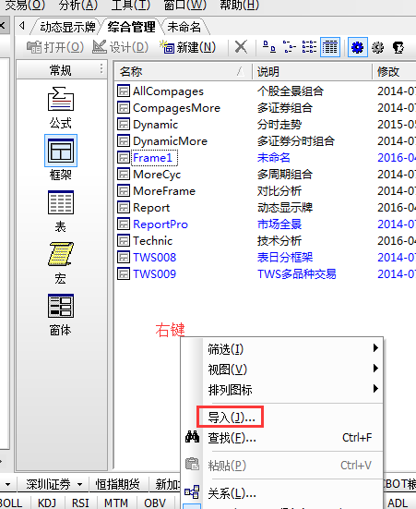Select the MTM indicator tab

click(116, 503)
